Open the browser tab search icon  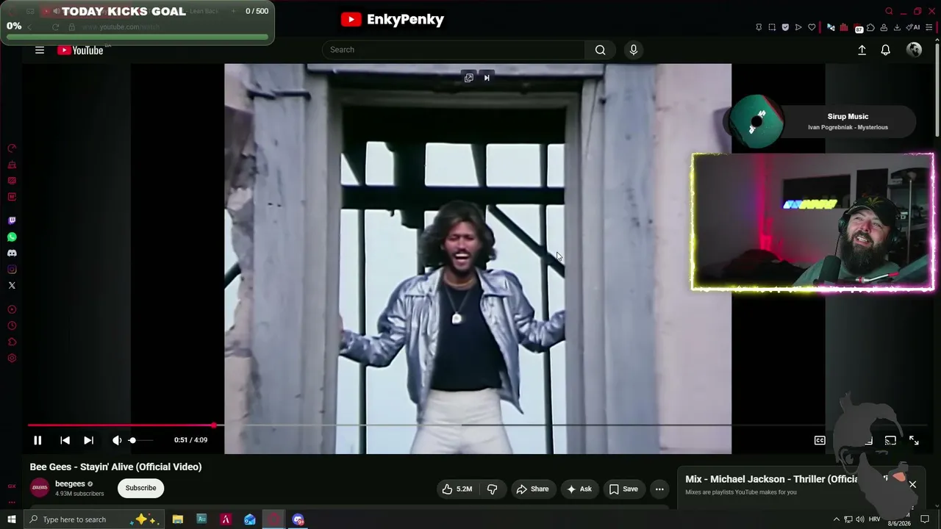pos(889,11)
